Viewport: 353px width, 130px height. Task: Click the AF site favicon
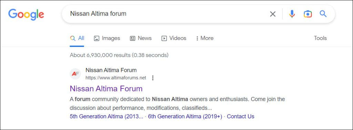click(75, 74)
